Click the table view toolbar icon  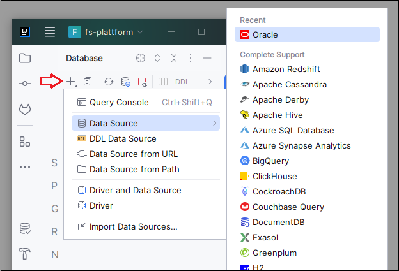coord(163,82)
